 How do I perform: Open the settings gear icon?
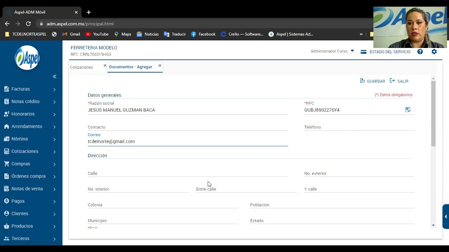434,52
